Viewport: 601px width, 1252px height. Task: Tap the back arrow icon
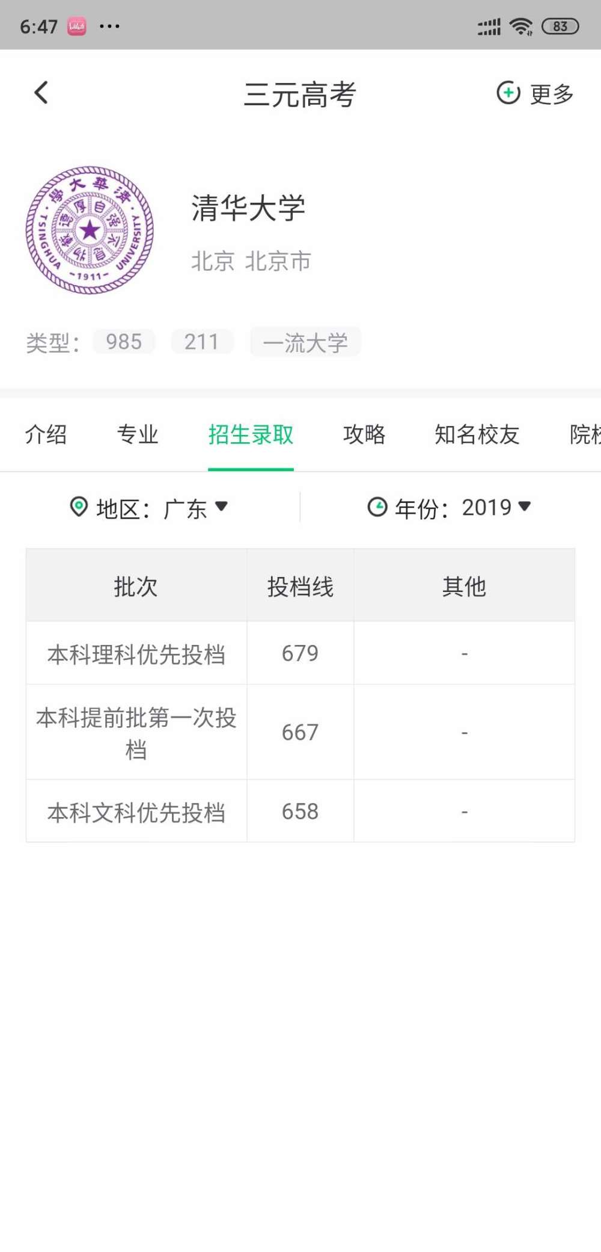click(41, 93)
